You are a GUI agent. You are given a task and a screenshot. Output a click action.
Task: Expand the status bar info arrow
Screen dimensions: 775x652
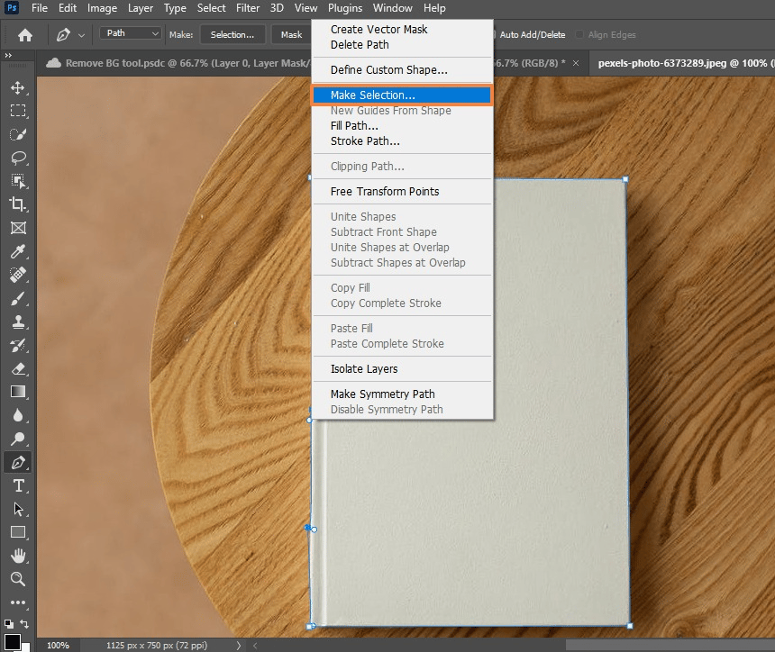coord(239,645)
